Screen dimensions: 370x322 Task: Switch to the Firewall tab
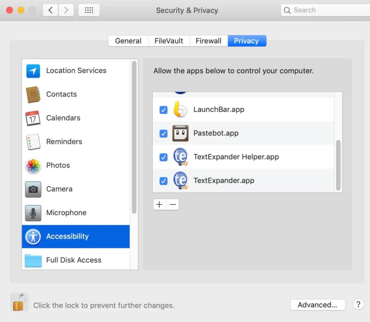(x=209, y=41)
